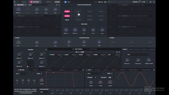Click the preset browser icon beside init
Viewport: 169px width, 95px height.
[65, 2]
